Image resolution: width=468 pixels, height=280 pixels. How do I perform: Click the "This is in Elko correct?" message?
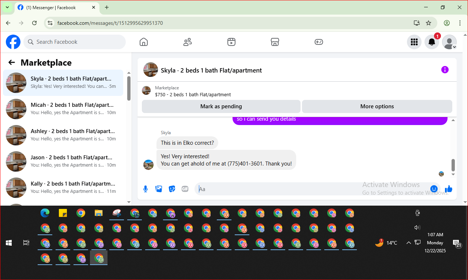(x=187, y=143)
